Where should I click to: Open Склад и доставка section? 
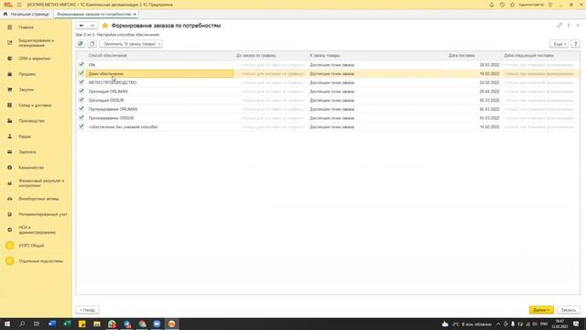point(35,105)
